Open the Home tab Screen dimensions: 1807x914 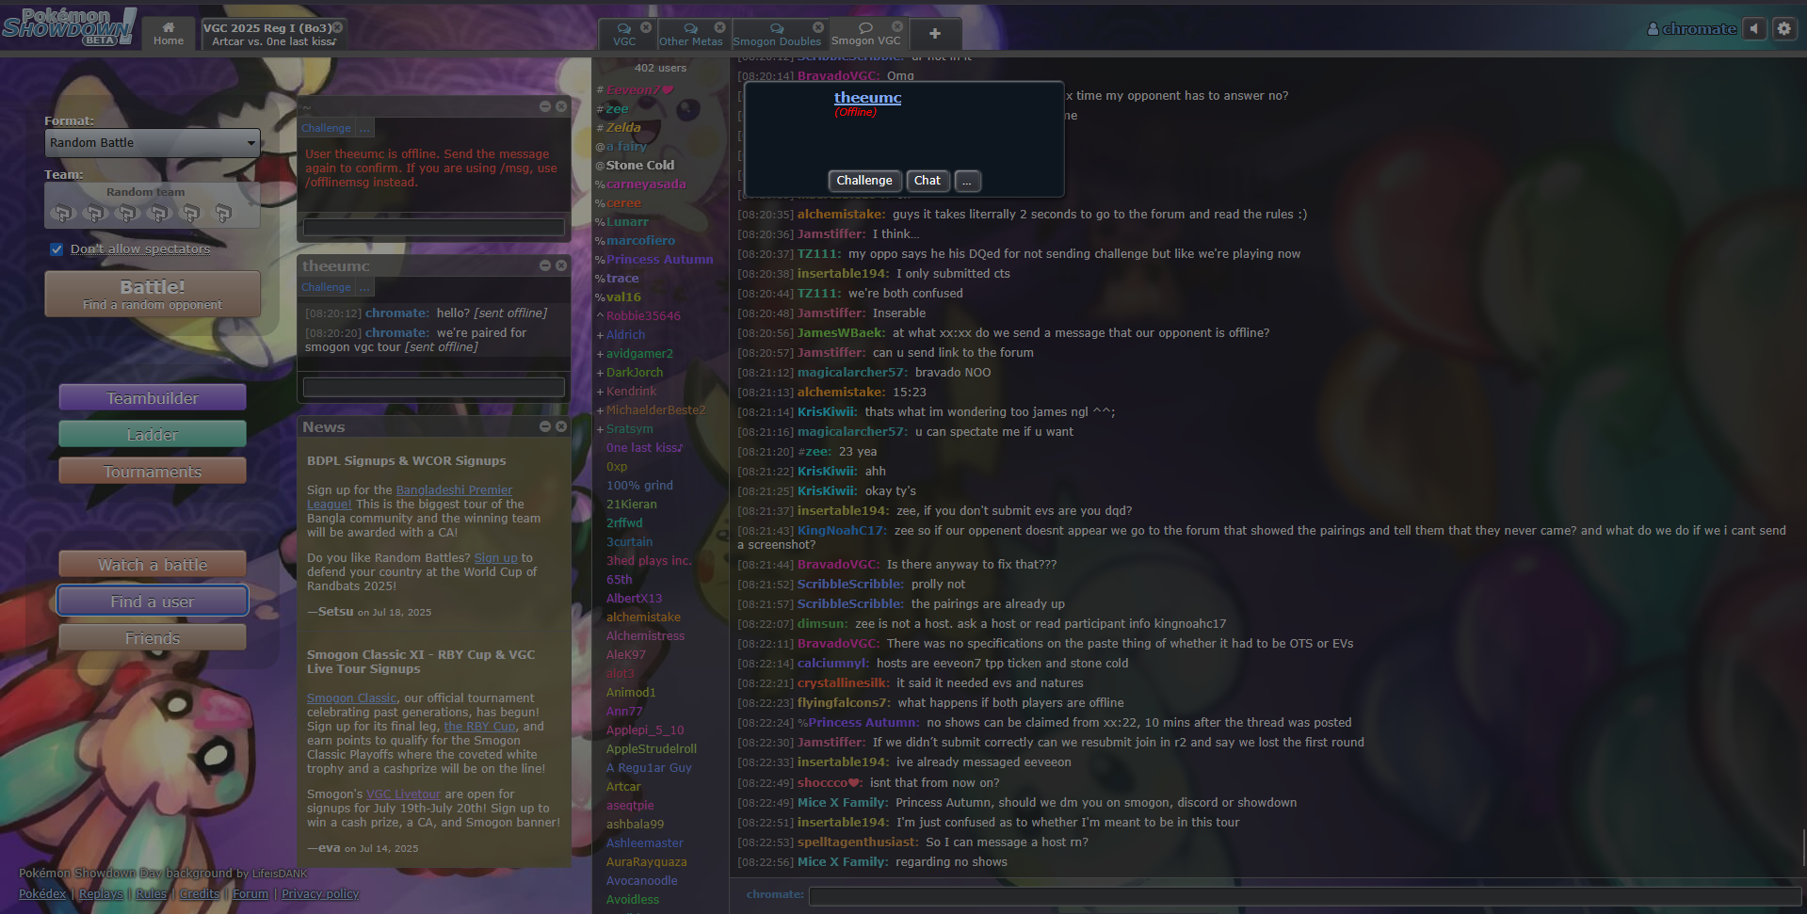pos(169,33)
